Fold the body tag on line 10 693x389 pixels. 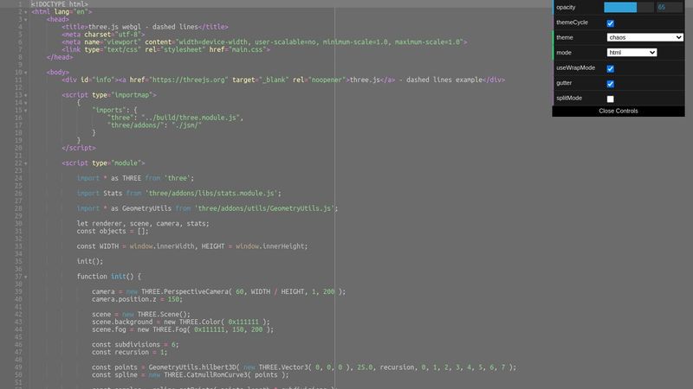click(26, 72)
